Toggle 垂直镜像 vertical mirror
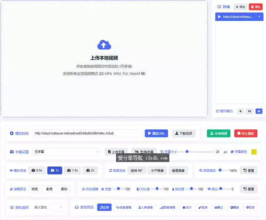The height and width of the screenshot is (220, 266). pos(178,170)
